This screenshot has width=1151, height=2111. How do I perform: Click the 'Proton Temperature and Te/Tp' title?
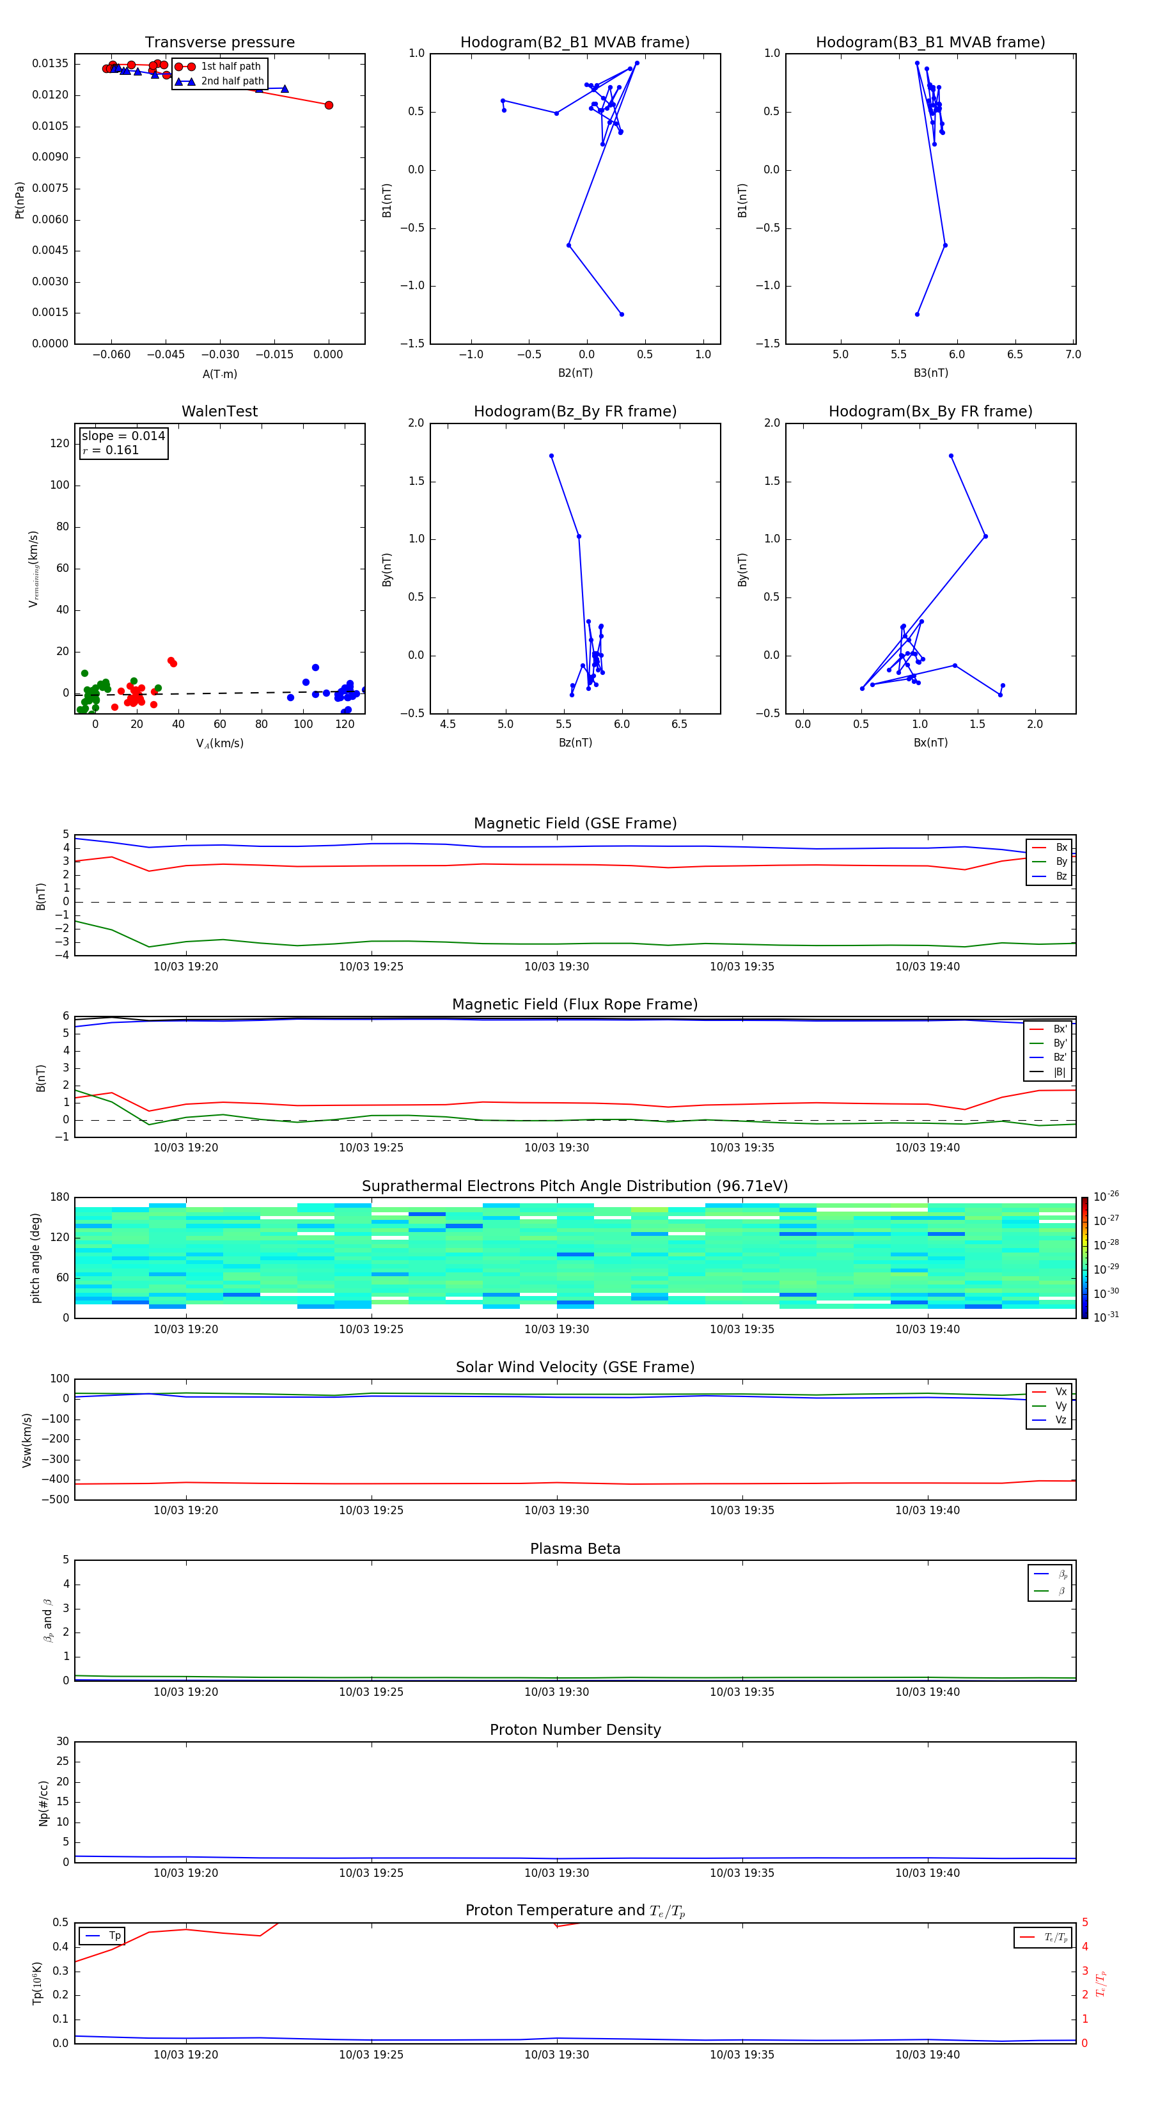[x=575, y=1910]
